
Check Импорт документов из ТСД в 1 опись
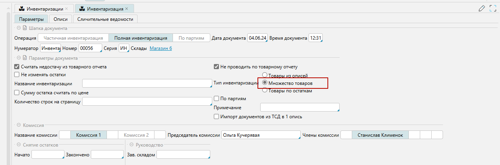pos(216,116)
